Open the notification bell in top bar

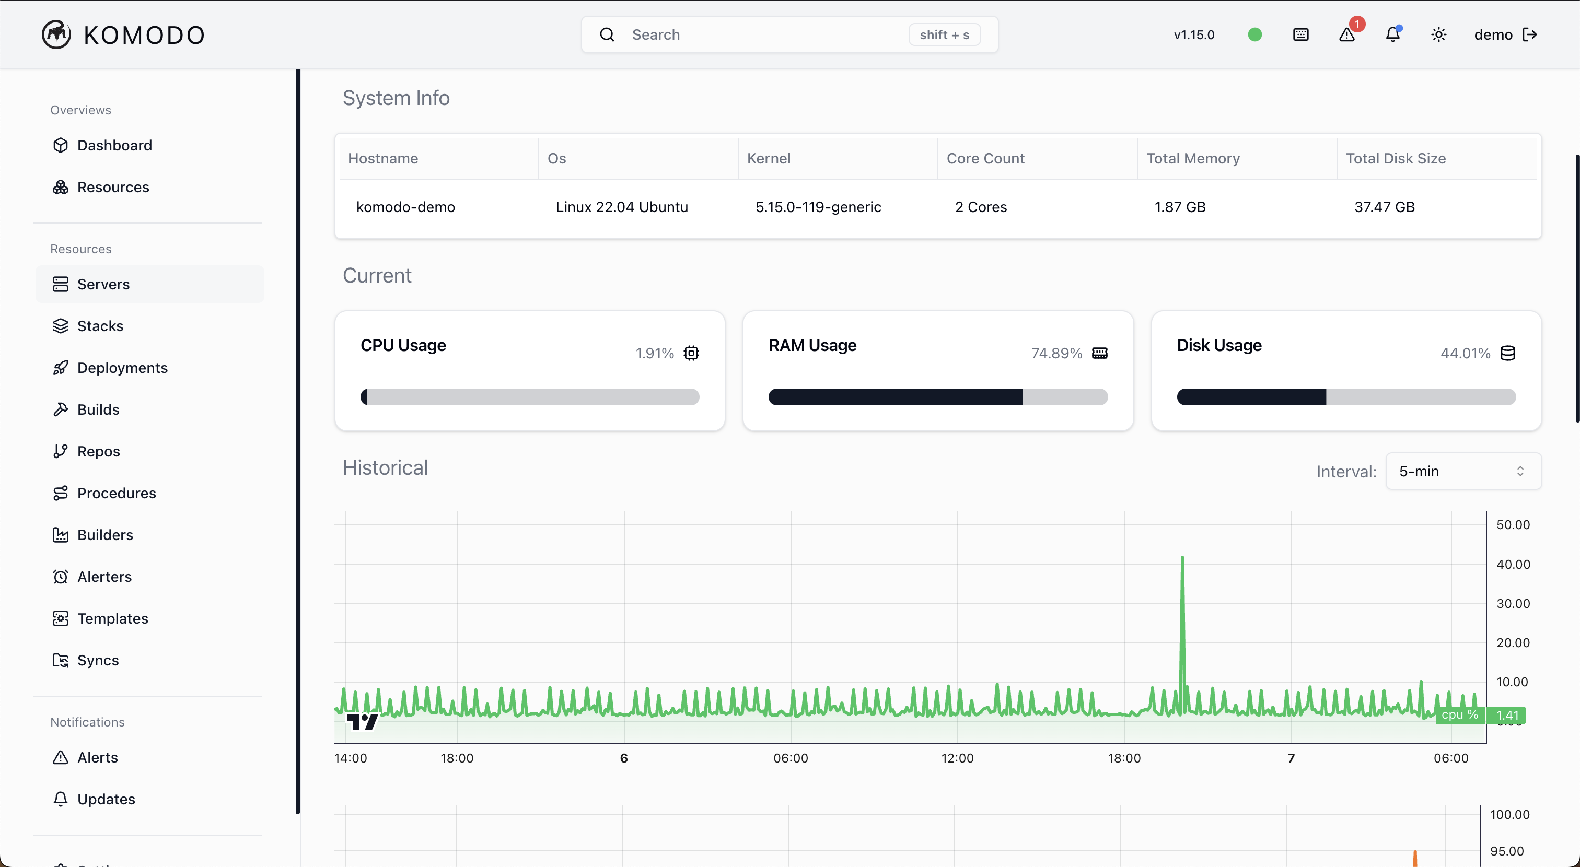1392,34
